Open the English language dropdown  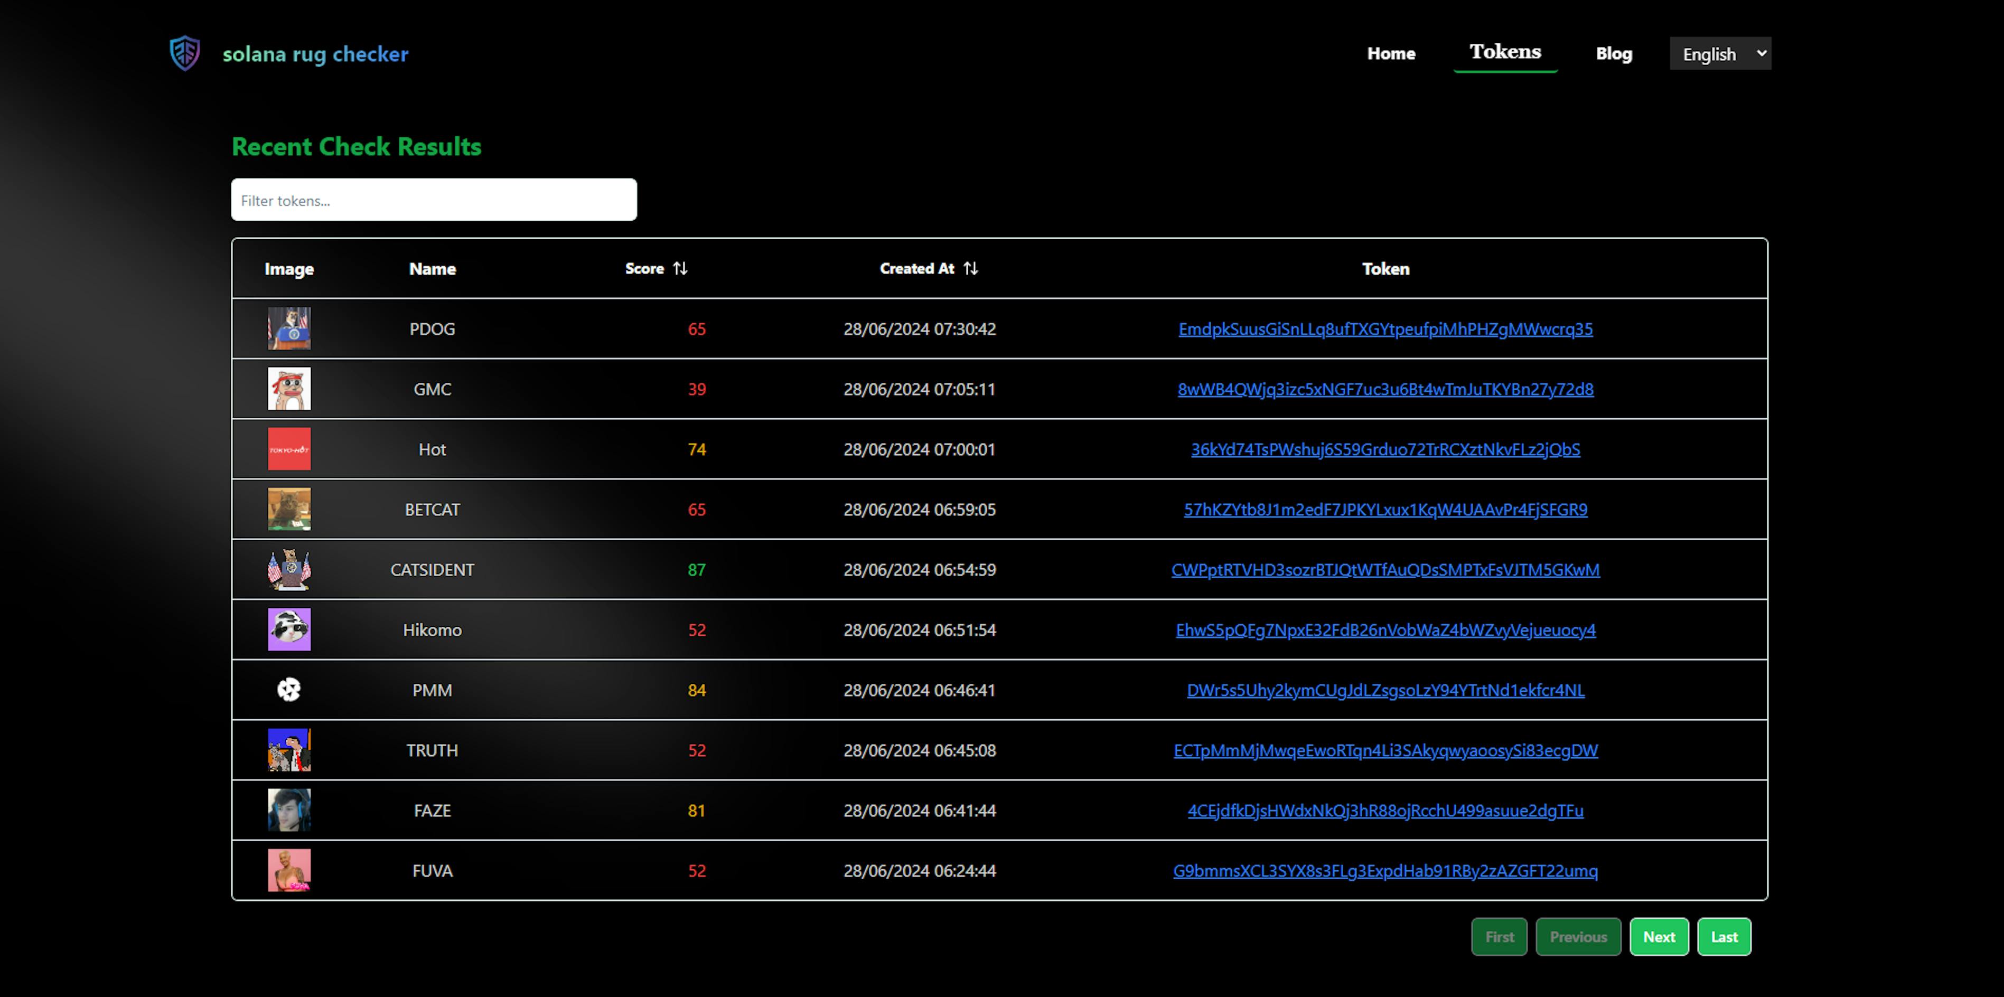[x=1719, y=54]
